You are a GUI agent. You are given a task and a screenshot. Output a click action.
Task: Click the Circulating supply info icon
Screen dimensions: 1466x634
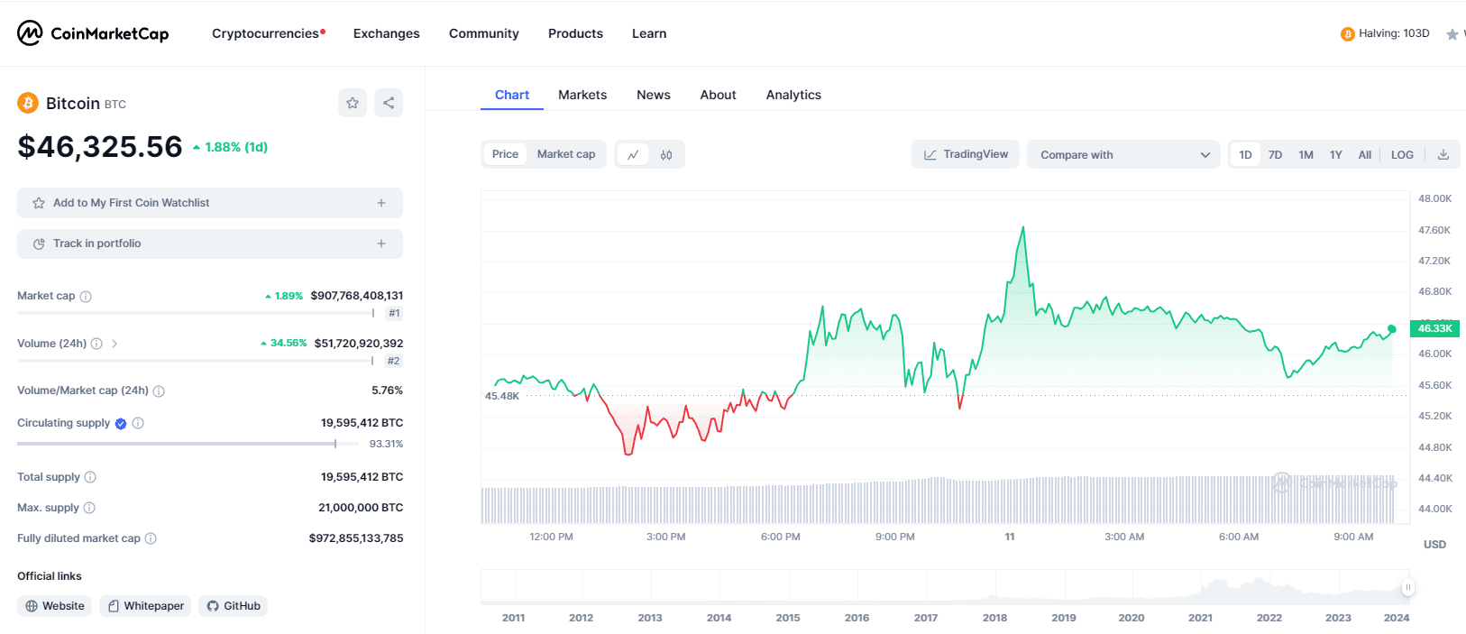coord(138,423)
